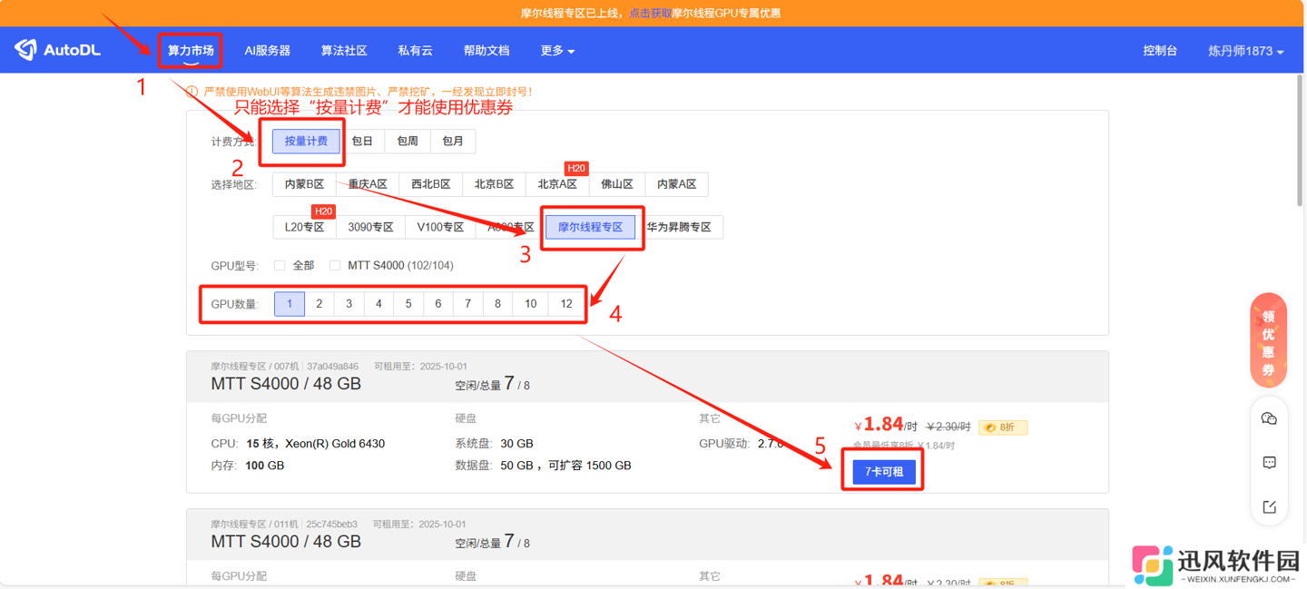Screen dimensions: 1307x589
Task: Set GPU count to 10
Action: [x=530, y=304]
